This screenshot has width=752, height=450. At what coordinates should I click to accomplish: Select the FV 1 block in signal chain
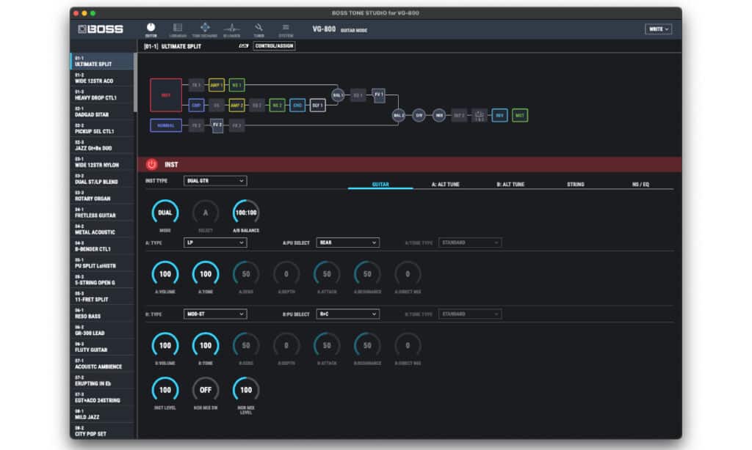tap(378, 95)
